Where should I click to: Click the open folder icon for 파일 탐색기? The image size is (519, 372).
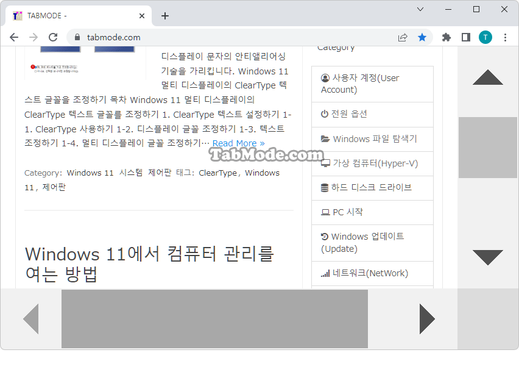pyautogui.click(x=325, y=139)
